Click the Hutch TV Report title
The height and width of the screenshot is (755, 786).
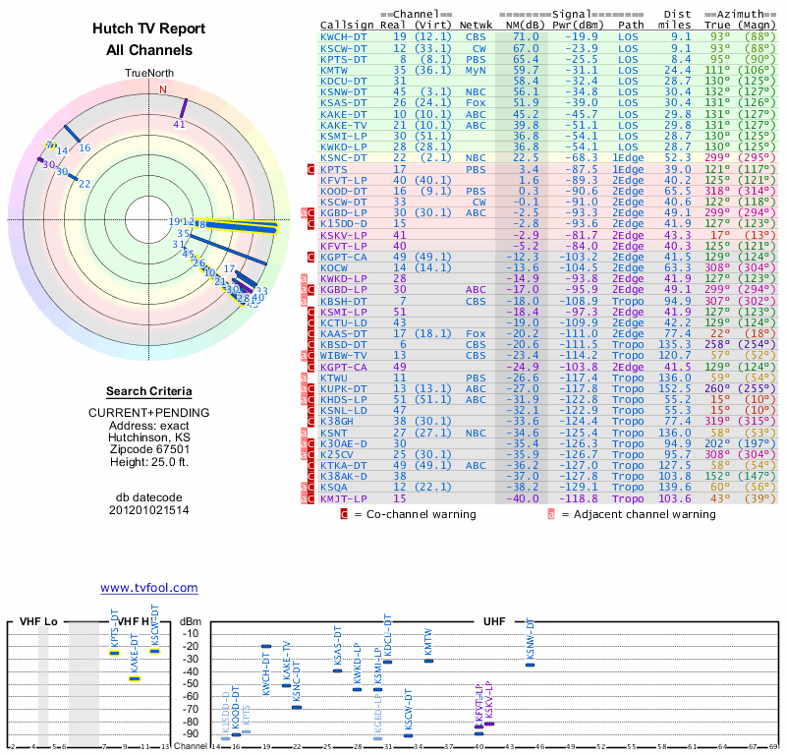[149, 29]
